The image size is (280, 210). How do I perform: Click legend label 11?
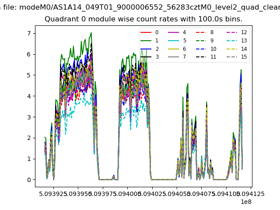[213, 57]
